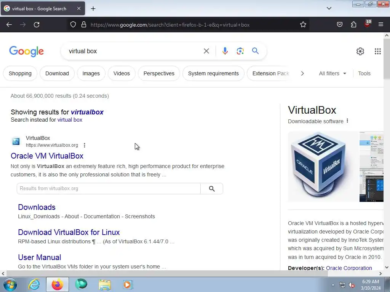
Task: Select the System requirements filter chip
Action: (213, 73)
